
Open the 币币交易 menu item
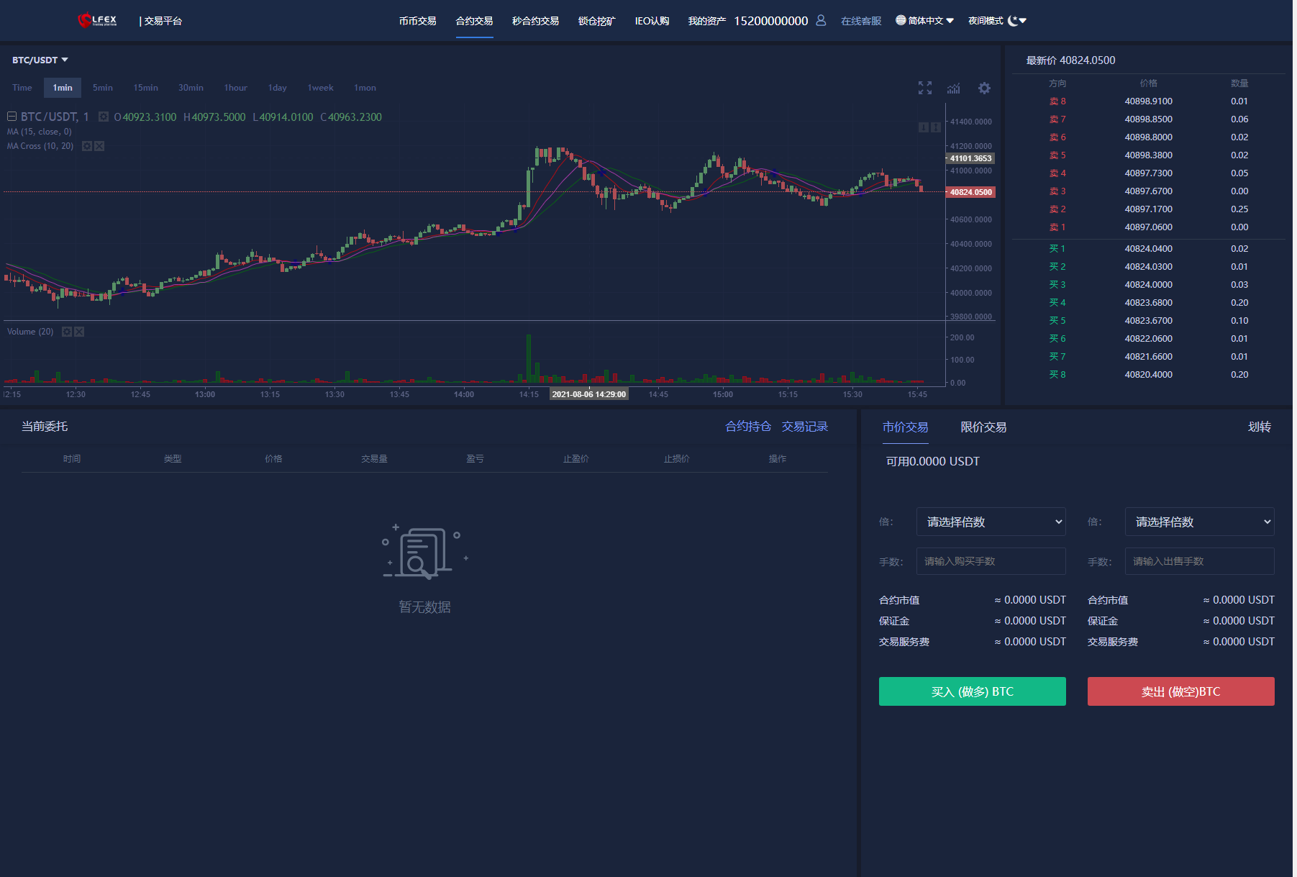point(417,21)
